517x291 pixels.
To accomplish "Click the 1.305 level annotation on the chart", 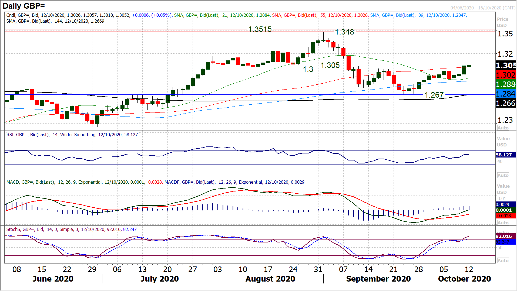I will tap(330, 65).
